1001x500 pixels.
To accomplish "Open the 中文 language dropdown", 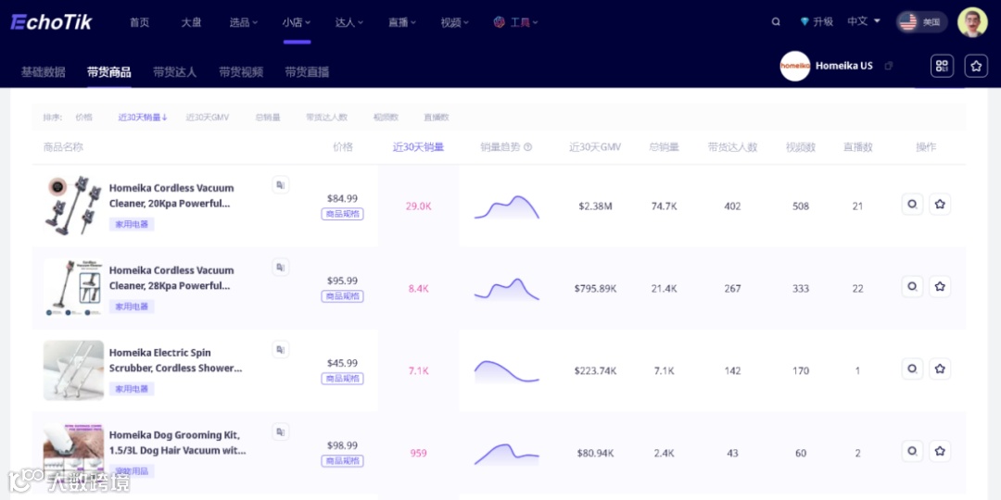I will coord(864,21).
